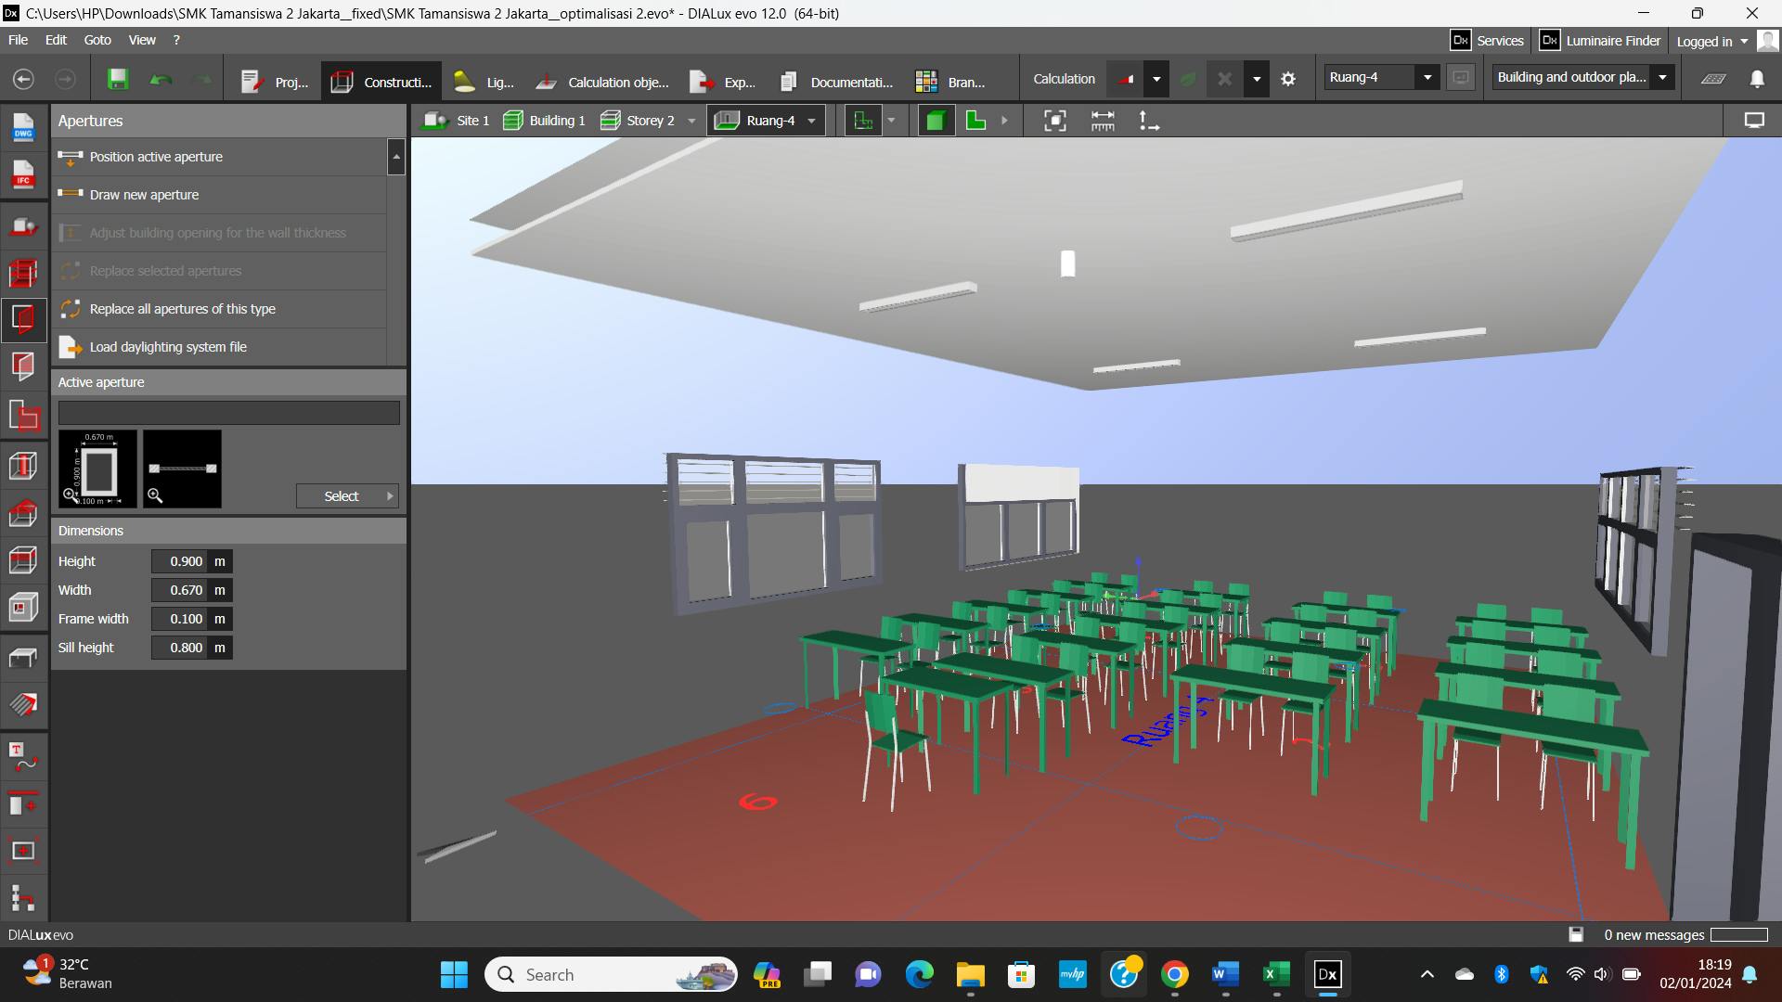The width and height of the screenshot is (1782, 1002).
Task: Toggle the monitor display icon at top right
Action: [1754, 121]
